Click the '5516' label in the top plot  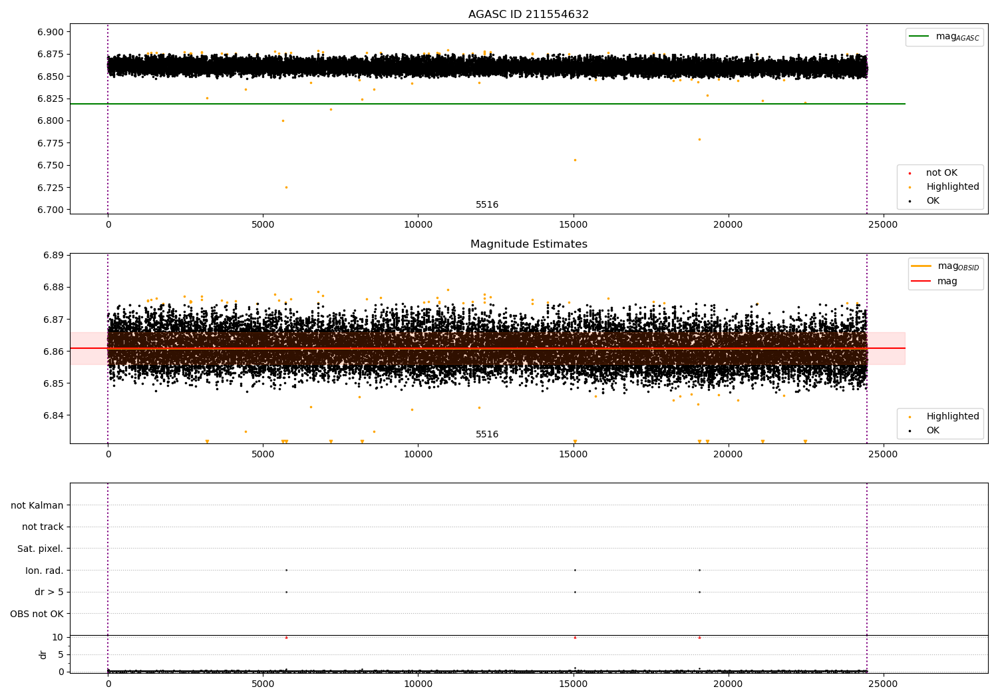[x=487, y=205]
